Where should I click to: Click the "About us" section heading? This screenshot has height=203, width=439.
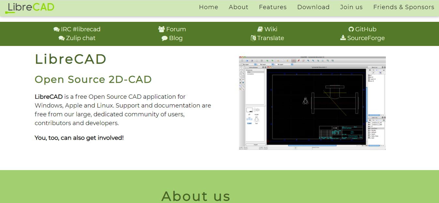pos(196,196)
